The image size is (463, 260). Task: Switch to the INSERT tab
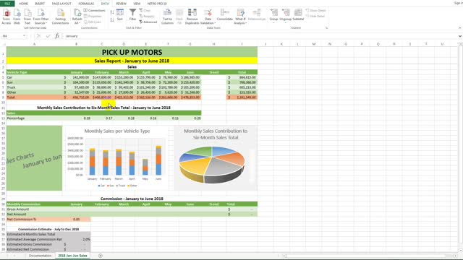click(x=40, y=4)
